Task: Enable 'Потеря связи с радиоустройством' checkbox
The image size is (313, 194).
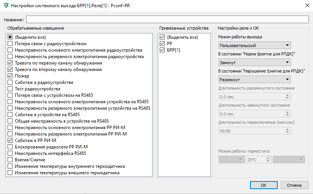Action: coord(10,44)
